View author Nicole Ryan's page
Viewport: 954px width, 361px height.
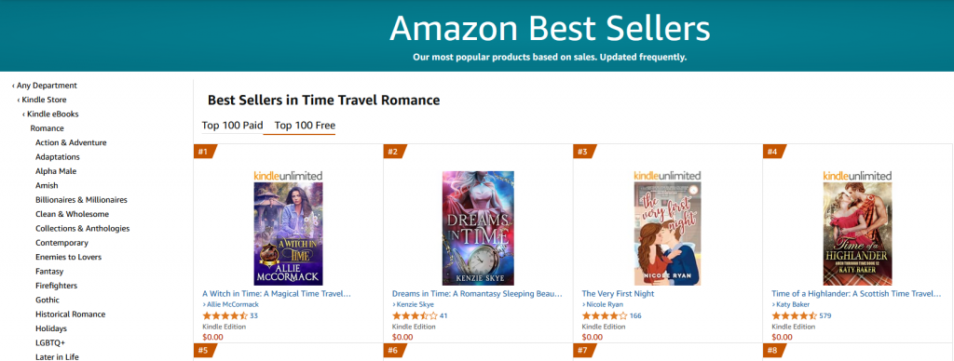pos(603,304)
